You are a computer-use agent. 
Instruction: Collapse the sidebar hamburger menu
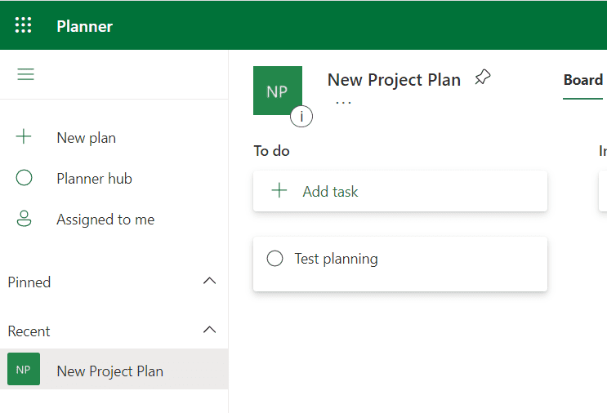26,74
